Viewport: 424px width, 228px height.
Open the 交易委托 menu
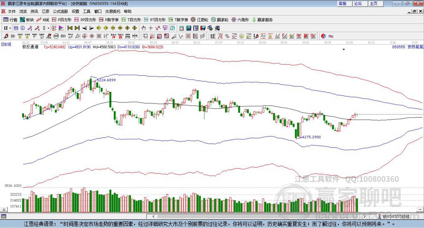coord(113,11)
